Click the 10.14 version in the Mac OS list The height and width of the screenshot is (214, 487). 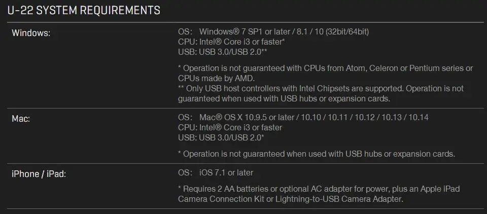click(419, 118)
